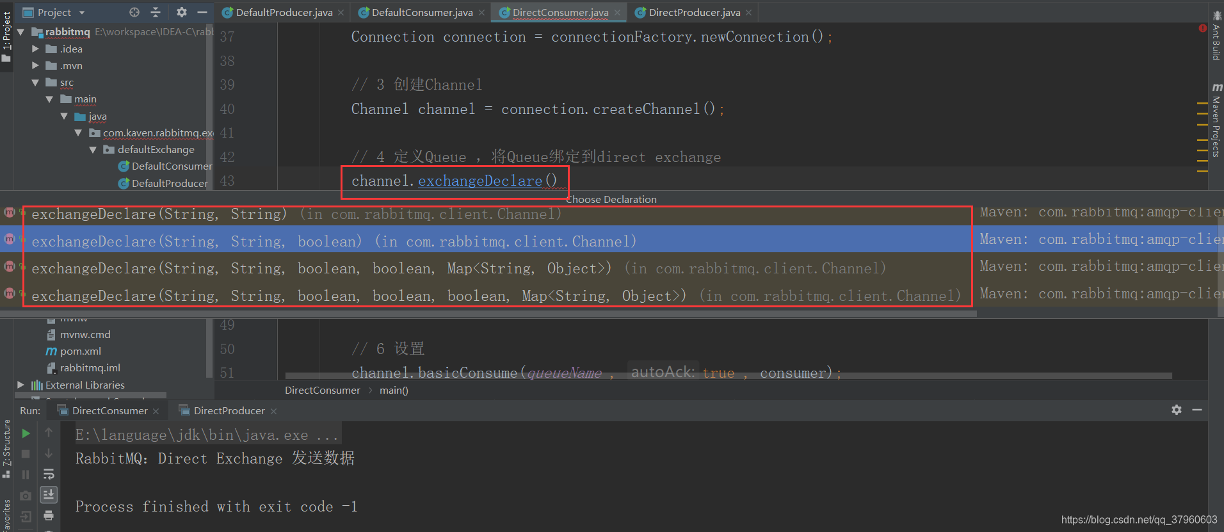This screenshot has width=1224, height=532.
Task: Close the DirectConsumer run tab
Action: pyautogui.click(x=156, y=411)
